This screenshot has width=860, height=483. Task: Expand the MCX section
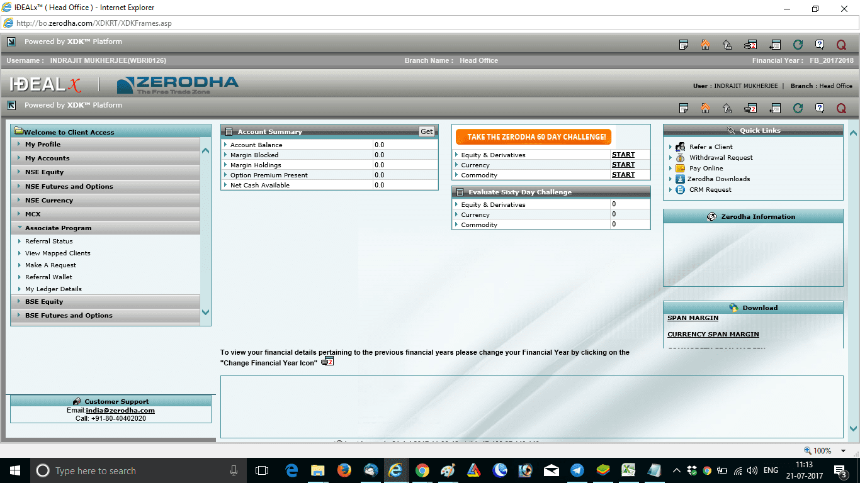[106, 214]
